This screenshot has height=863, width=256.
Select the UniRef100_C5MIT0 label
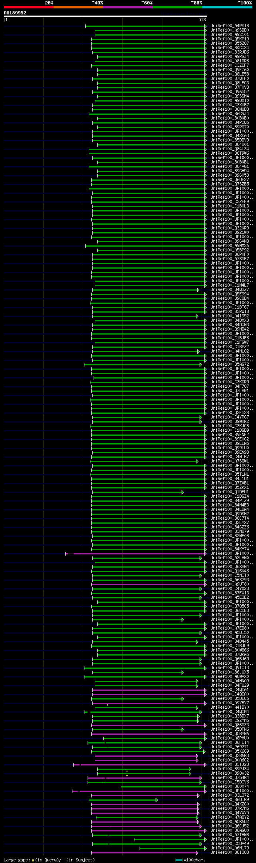(x=230, y=576)
